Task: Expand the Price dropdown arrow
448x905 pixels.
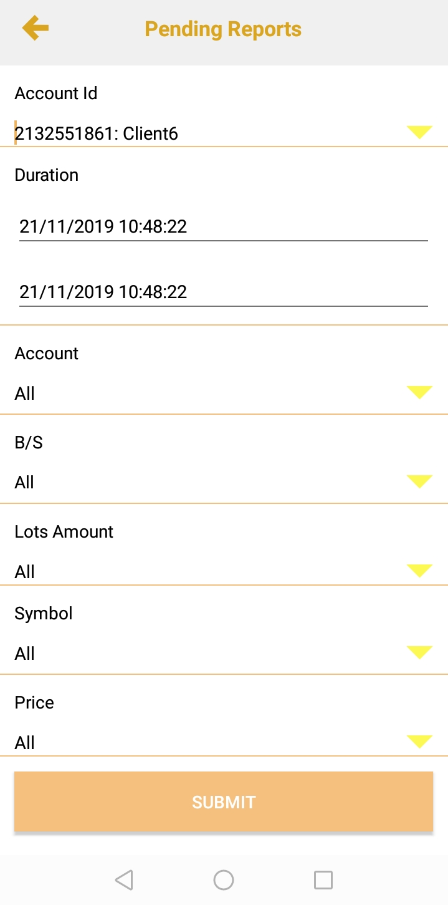Action: (x=419, y=742)
